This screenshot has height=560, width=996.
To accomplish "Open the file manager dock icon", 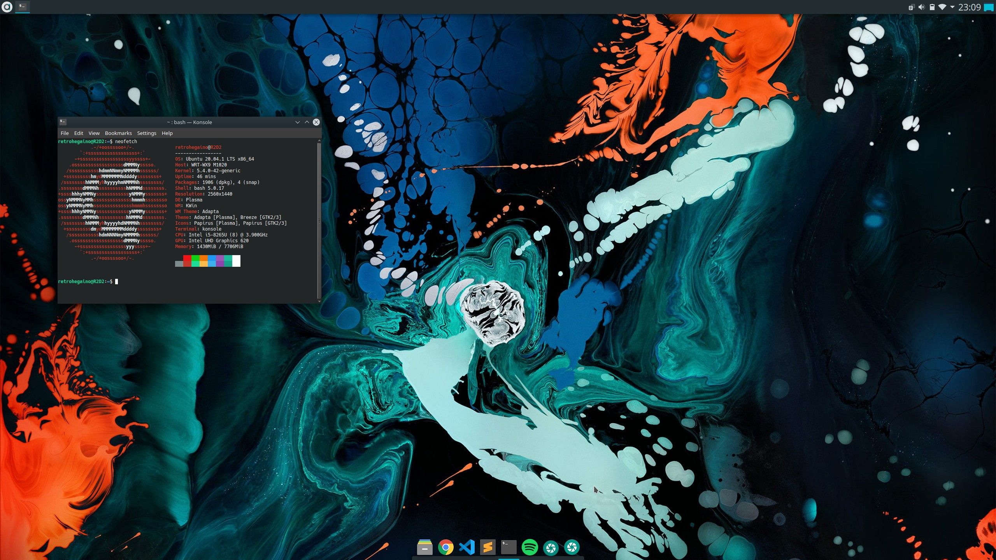I will tap(425, 547).
